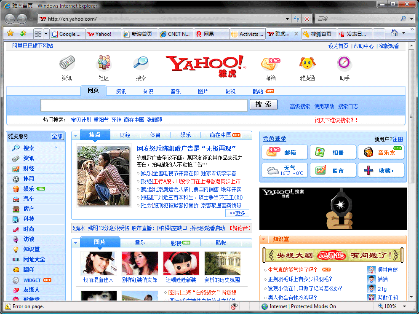Click in the Yahoo search input field
This screenshot has width=419, height=314.
point(144,105)
